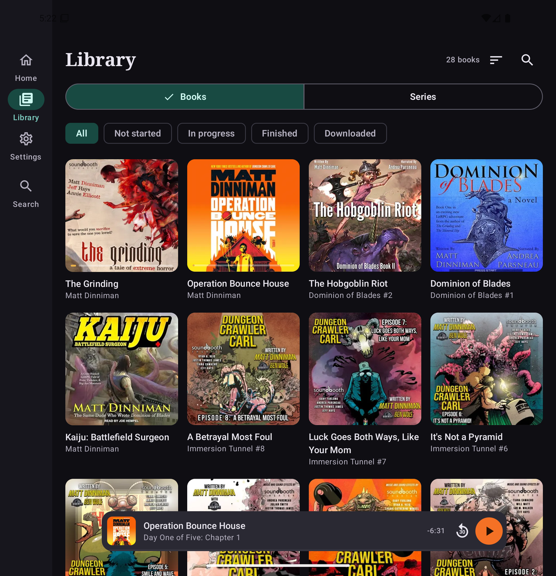The image size is (556, 576).
Task: Click 'The Hobgoblin Riot' title text
Action: click(348, 284)
